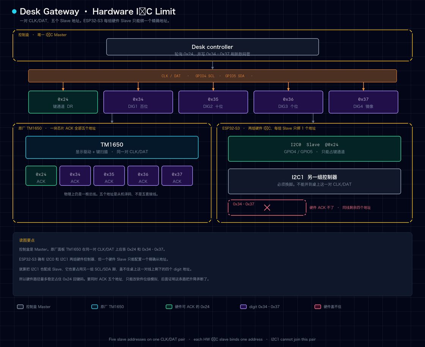Viewport: 425px width, 347px height.
Task: Click the 控制盒 Master legend swatch
Action: coord(20,307)
